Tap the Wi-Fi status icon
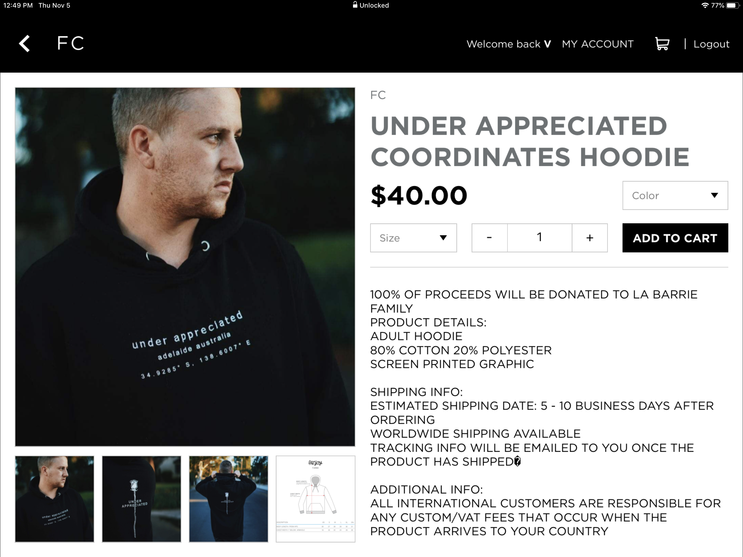The width and height of the screenshot is (743, 557). tap(705, 5)
